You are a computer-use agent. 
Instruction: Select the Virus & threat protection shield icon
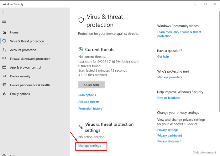click(4, 41)
